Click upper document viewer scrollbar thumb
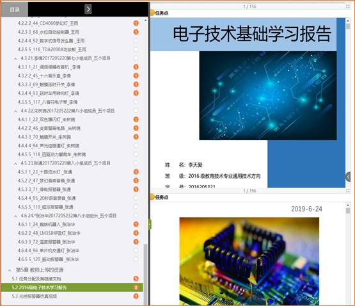Screen dimensions: 355x306 click(348, 26)
